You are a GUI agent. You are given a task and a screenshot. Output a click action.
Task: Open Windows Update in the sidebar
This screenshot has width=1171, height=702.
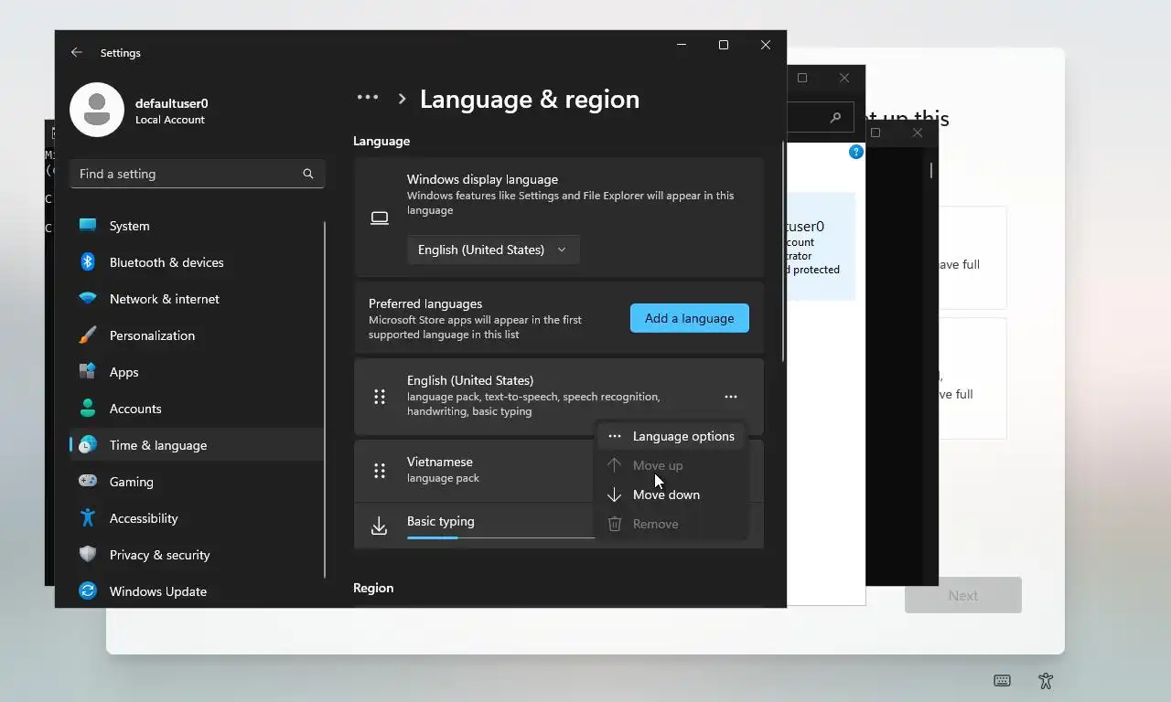point(197,591)
